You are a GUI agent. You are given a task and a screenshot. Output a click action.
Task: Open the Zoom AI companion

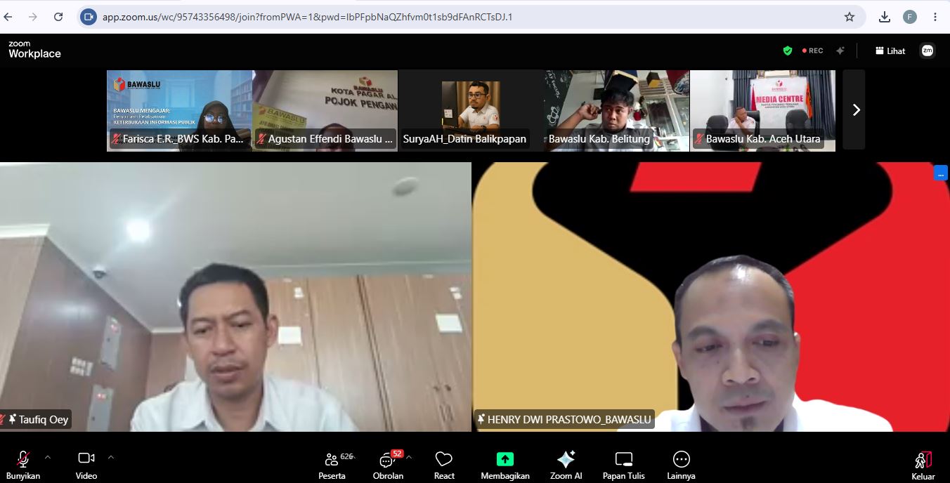click(x=566, y=465)
